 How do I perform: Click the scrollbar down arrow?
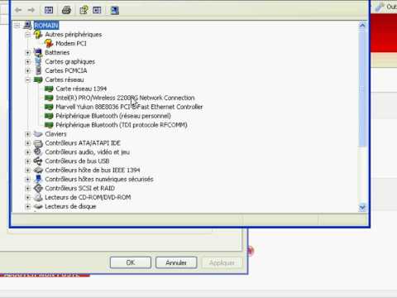pos(362,207)
